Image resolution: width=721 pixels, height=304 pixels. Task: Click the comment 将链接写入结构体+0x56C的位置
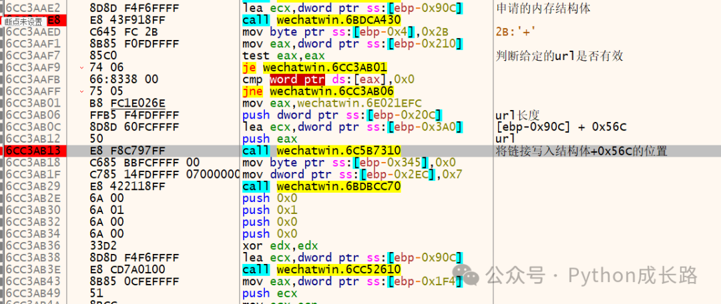[581, 151]
